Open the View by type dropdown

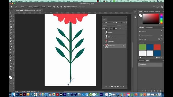pos(143,39)
